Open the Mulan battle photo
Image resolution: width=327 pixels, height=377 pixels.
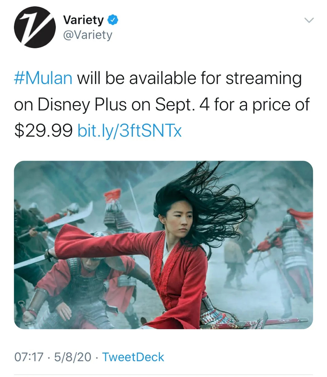tap(163, 245)
